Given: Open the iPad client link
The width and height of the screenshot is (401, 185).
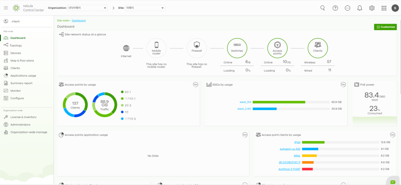Looking at the screenshot, I should point(297,142).
